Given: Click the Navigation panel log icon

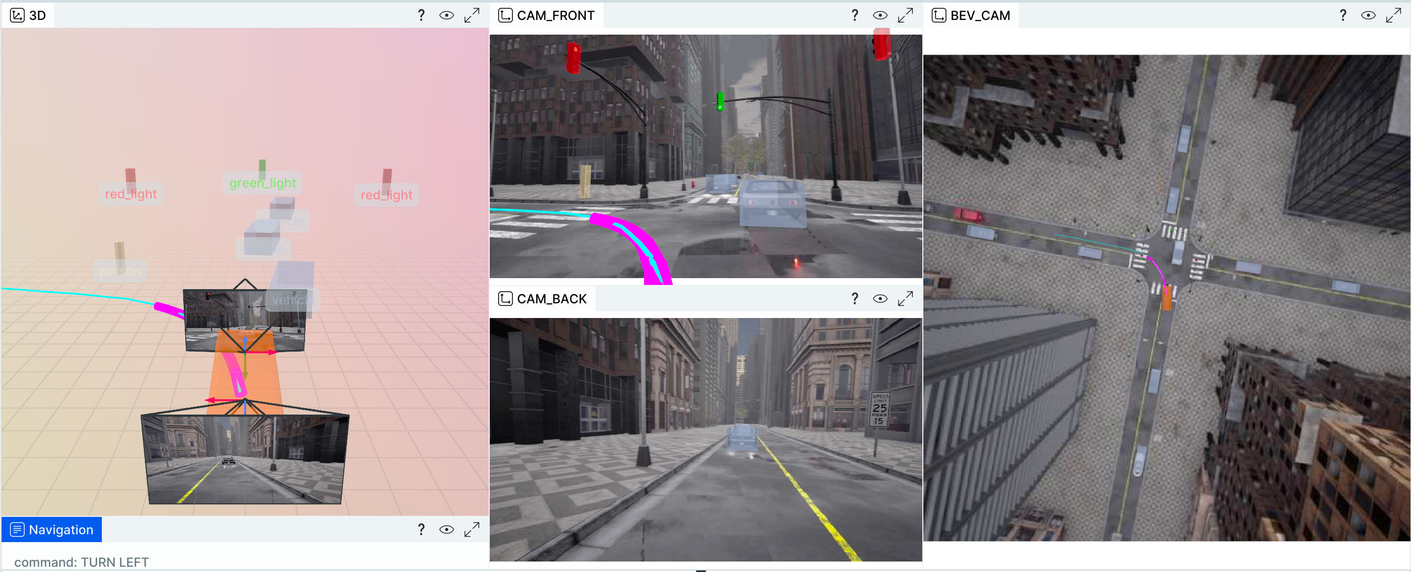Looking at the screenshot, I should (x=17, y=529).
